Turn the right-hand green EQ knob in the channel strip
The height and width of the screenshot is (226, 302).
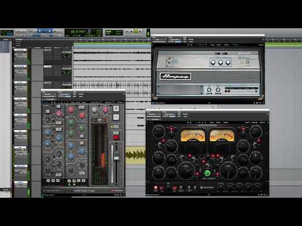[x=82, y=127]
